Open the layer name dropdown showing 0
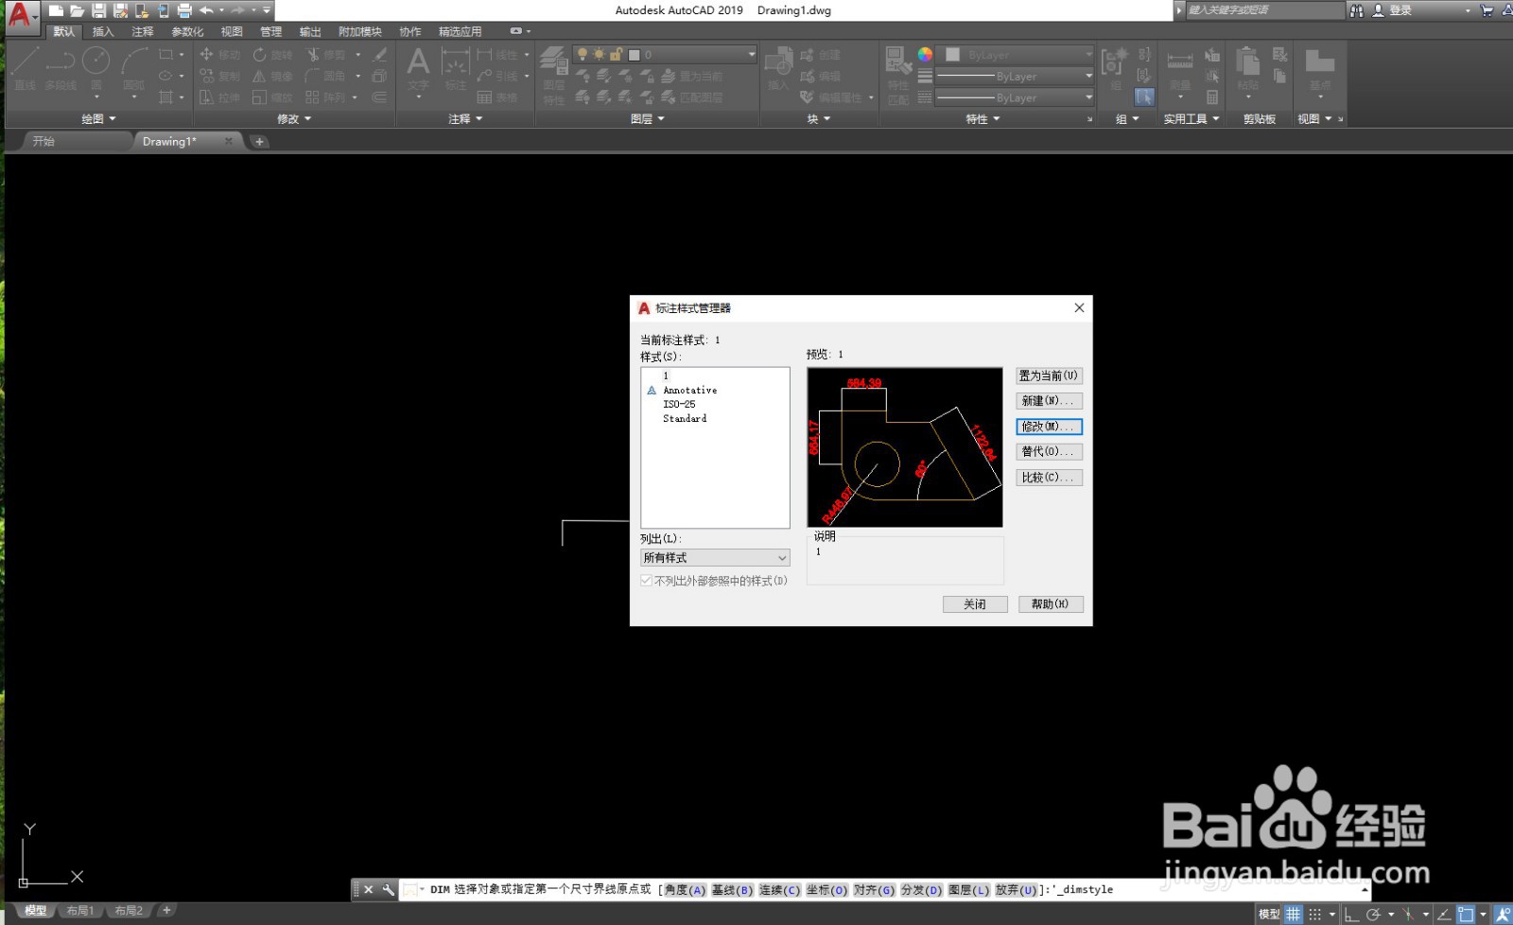Image resolution: width=1513 pixels, height=925 pixels. [665, 55]
